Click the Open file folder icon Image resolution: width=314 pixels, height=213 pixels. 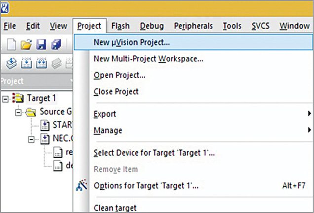tap(27, 45)
